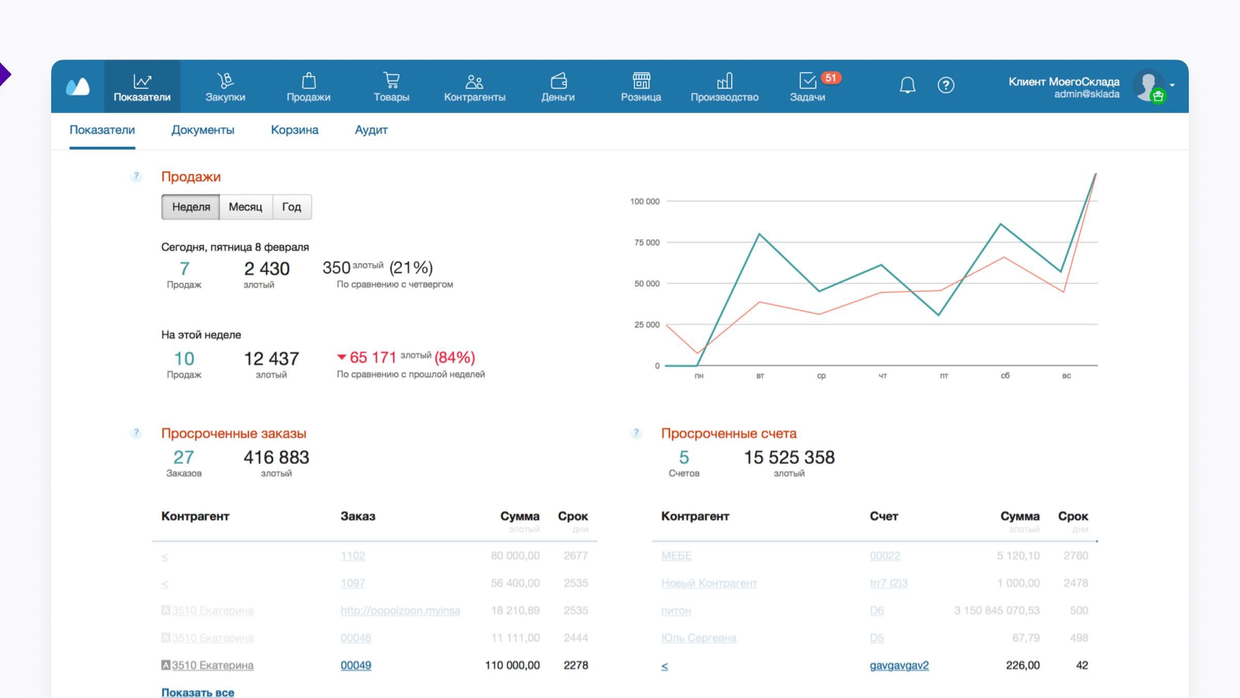The width and height of the screenshot is (1240, 698).
Task: Open invoice gavgavgav2 link
Action: (x=899, y=665)
